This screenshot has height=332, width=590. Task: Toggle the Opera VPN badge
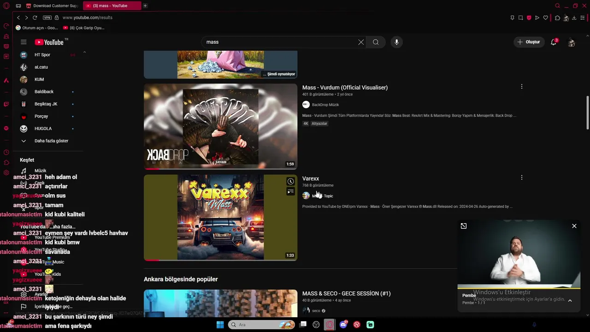47,18
